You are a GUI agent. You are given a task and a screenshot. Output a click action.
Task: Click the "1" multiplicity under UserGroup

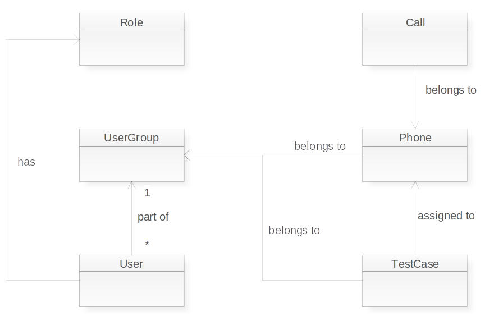coord(147,193)
